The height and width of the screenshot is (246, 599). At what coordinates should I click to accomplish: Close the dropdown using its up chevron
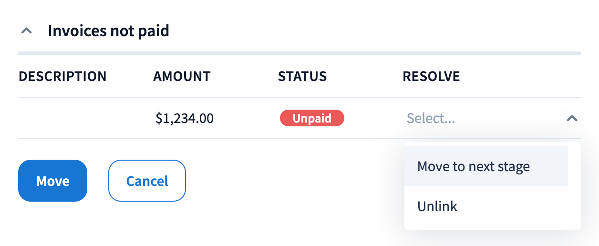(572, 118)
